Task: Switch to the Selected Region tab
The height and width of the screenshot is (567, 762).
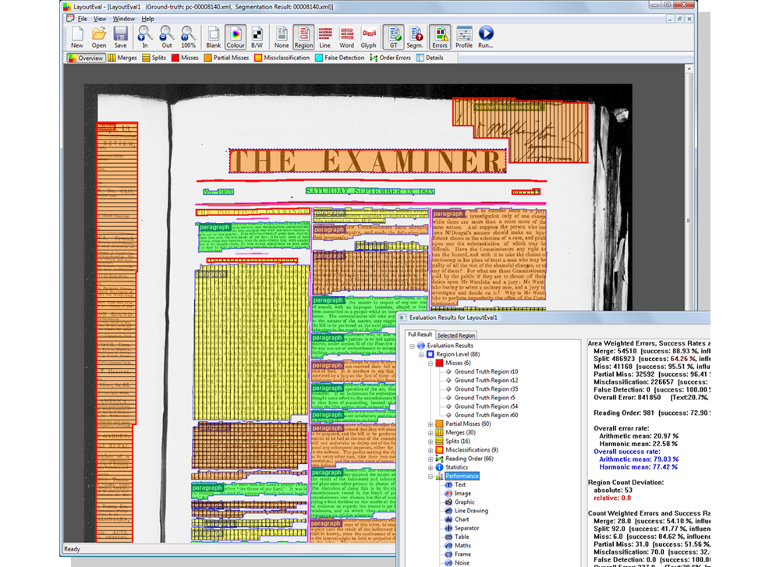Action: (455, 335)
